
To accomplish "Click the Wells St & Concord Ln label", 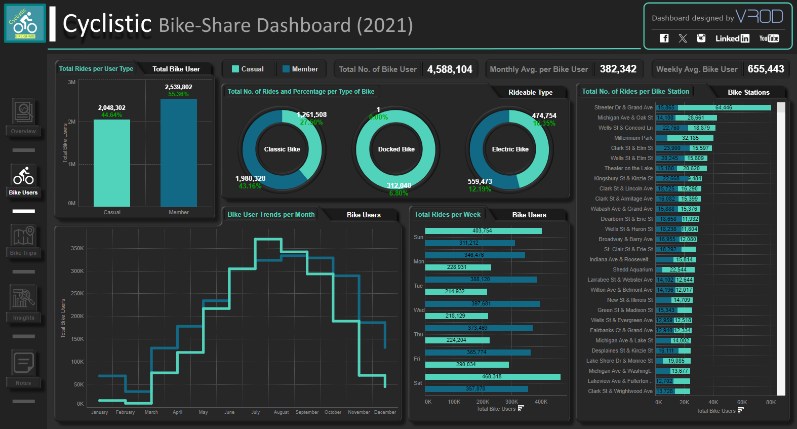I will (x=625, y=128).
